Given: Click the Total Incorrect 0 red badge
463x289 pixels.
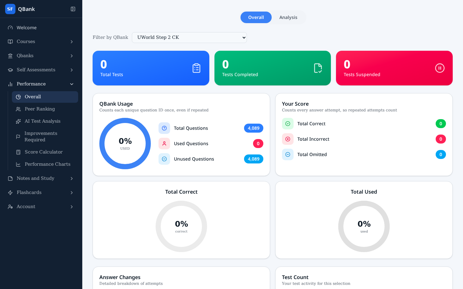Looking at the screenshot, I should pyautogui.click(x=441, y=139).
